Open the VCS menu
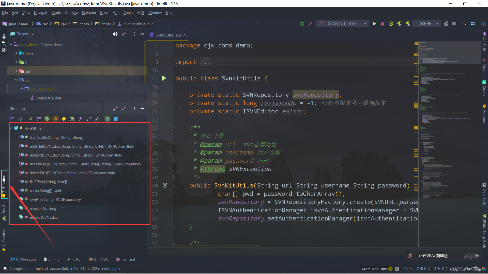 140,13
